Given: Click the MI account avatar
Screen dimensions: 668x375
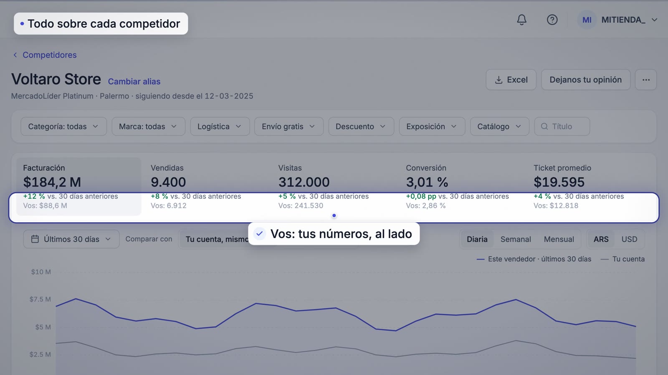Looking at the screenshot, I should coord(587,20).
